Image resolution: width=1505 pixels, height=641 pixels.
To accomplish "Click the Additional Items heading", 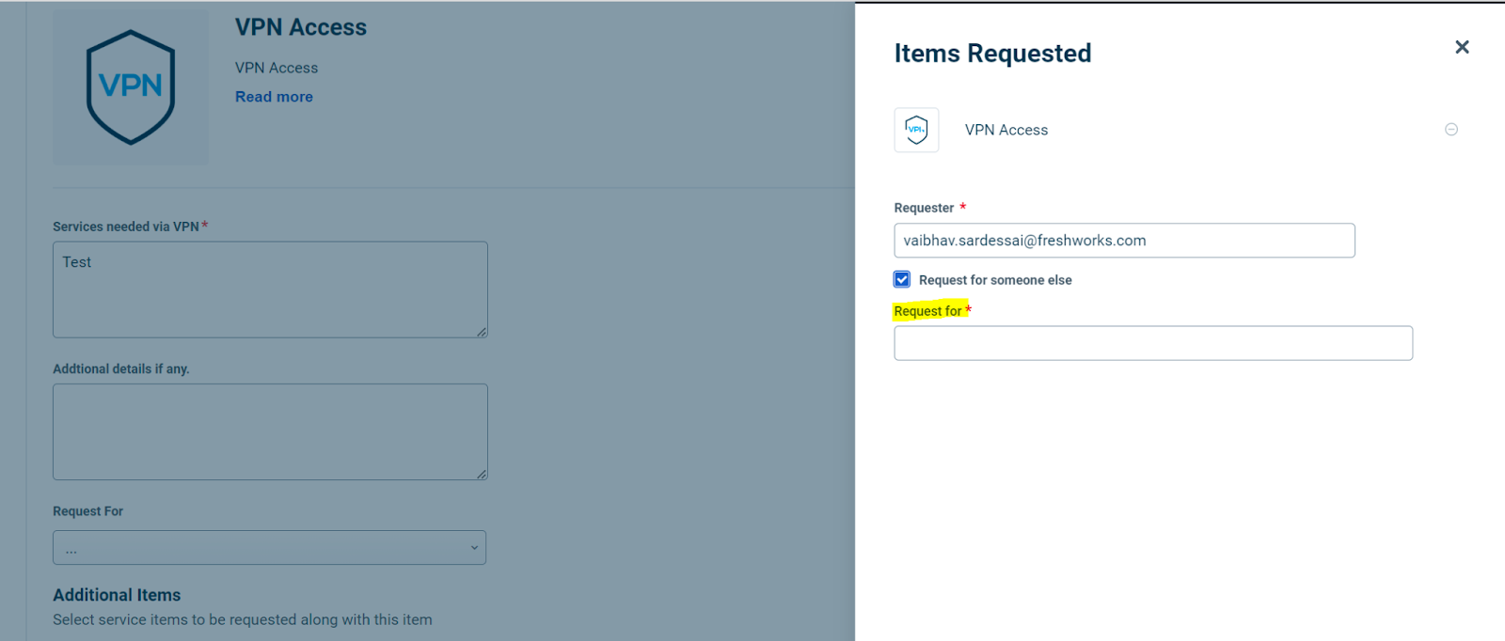I will 117,595.
